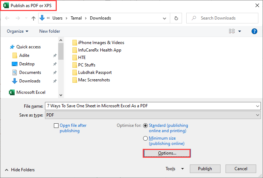The height and width of the screenshot is (178, 263).
Task: Refresh the Downloads folder view
Action: click(x=176, y=18)
